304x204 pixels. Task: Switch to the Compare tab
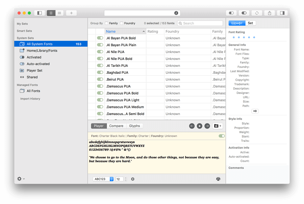(116, 126)
